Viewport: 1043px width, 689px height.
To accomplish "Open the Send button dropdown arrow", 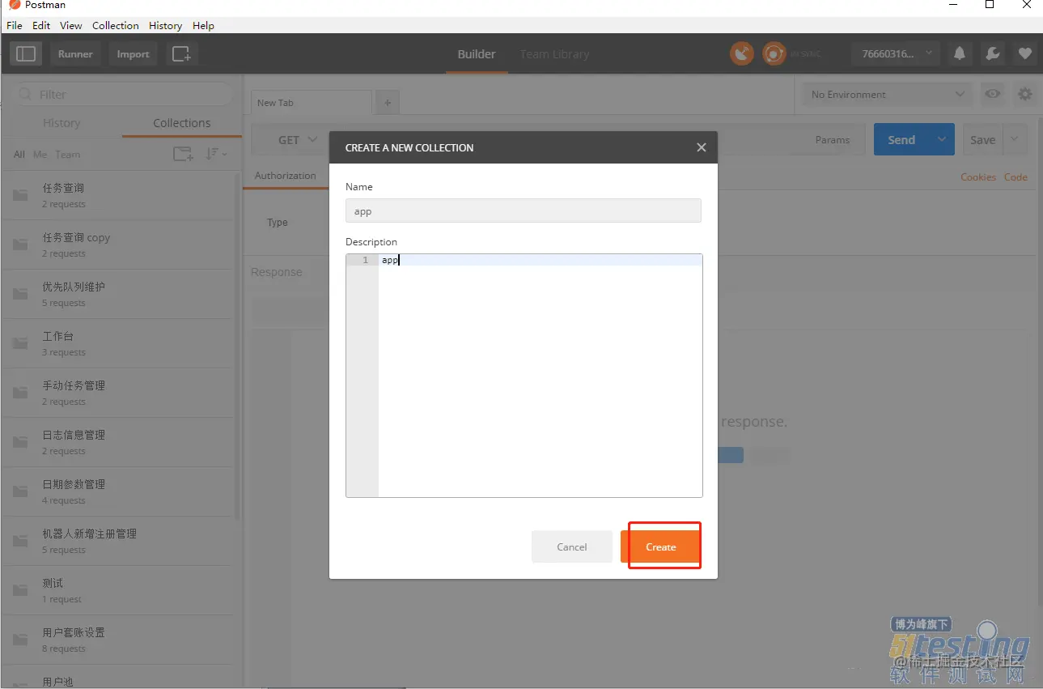I will [942, 139].
